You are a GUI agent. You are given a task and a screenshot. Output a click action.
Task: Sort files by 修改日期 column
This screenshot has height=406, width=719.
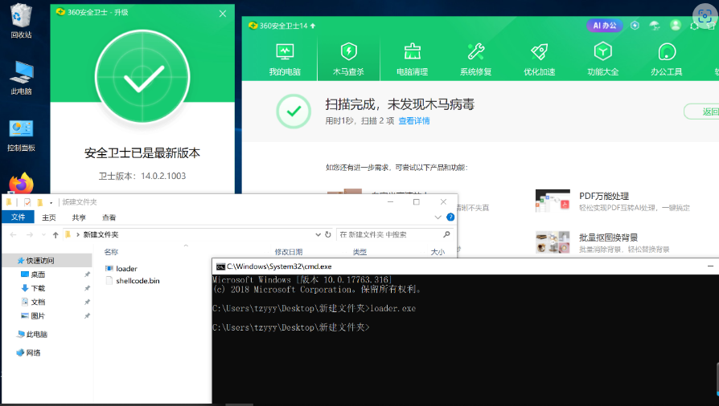click(x=289, y=252)
